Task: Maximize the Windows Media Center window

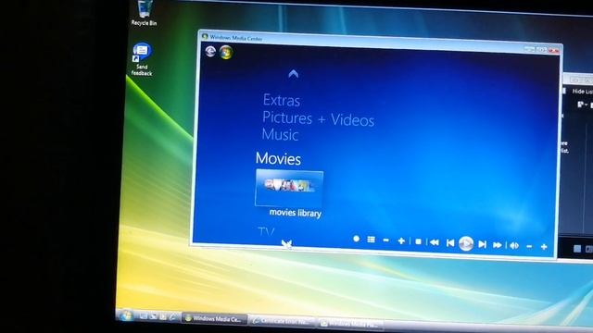Action: [x=541, y=49]
